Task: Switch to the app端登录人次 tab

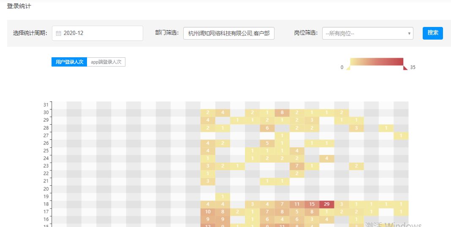Action: click(106, 62)
